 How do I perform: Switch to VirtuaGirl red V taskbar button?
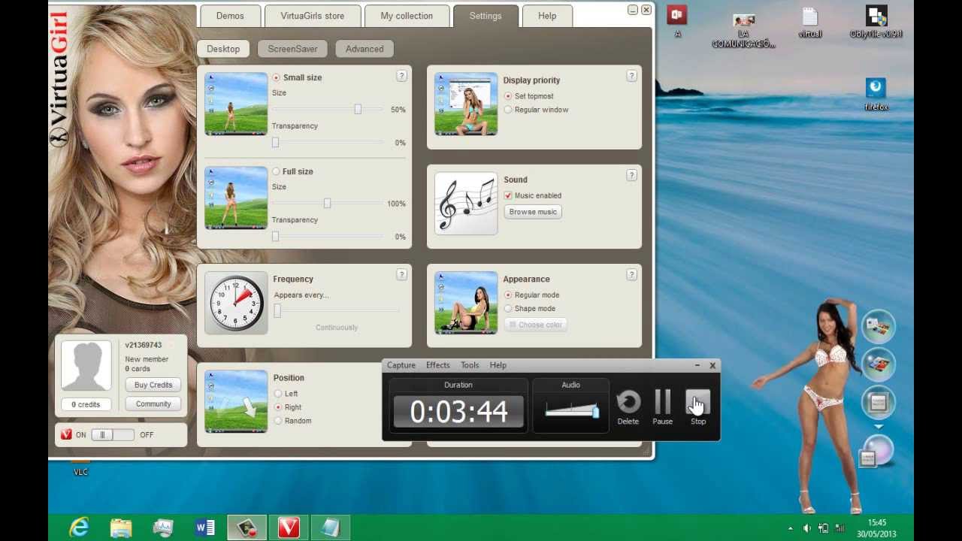point(289,527)
